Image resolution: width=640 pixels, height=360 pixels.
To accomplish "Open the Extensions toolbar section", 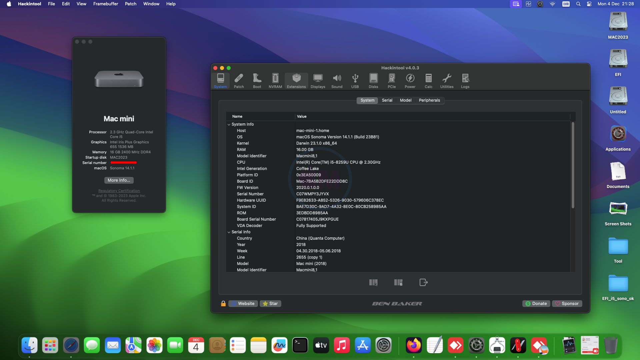I will click(x=296, y=81).
